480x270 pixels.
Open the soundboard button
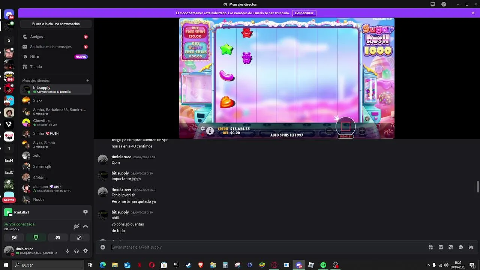(79, 237)
